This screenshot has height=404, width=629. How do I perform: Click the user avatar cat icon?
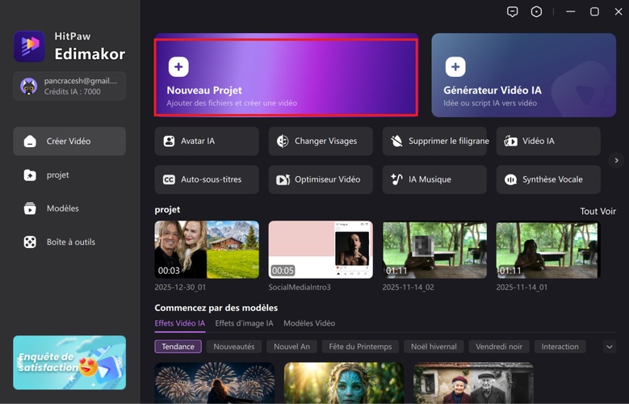(29, 86)
